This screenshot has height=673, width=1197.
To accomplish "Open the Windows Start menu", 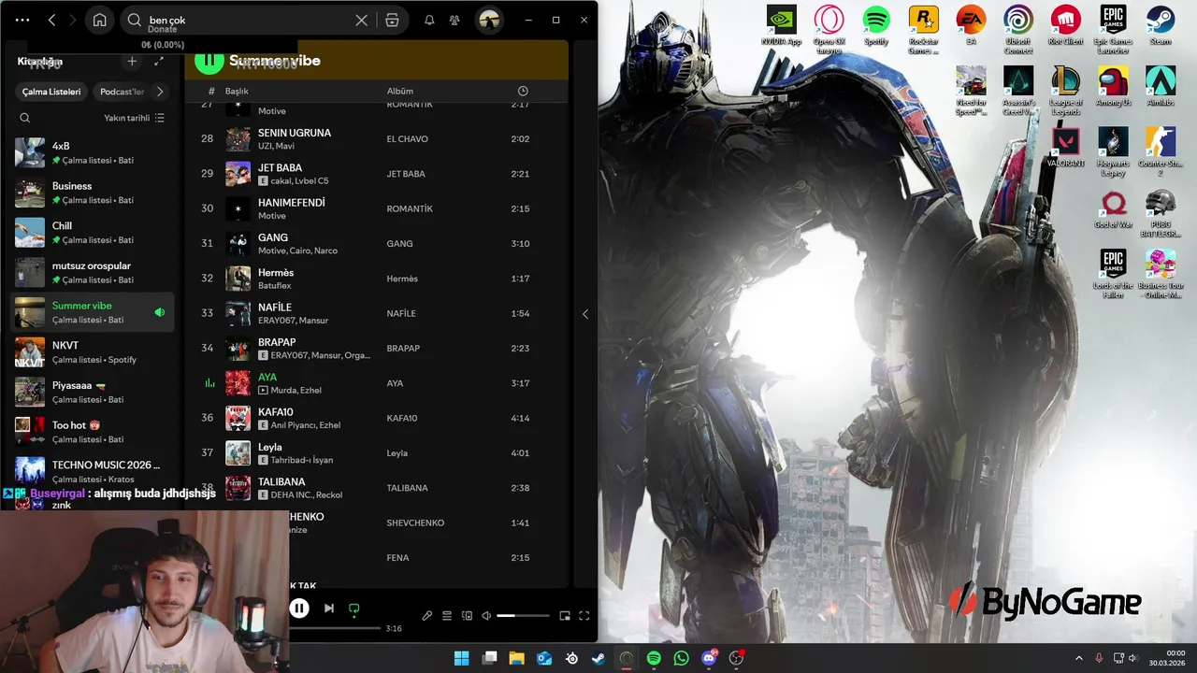I will click(461, 658).
